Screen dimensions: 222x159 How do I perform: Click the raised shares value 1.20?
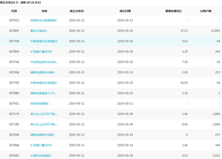[x=185, y=52]
